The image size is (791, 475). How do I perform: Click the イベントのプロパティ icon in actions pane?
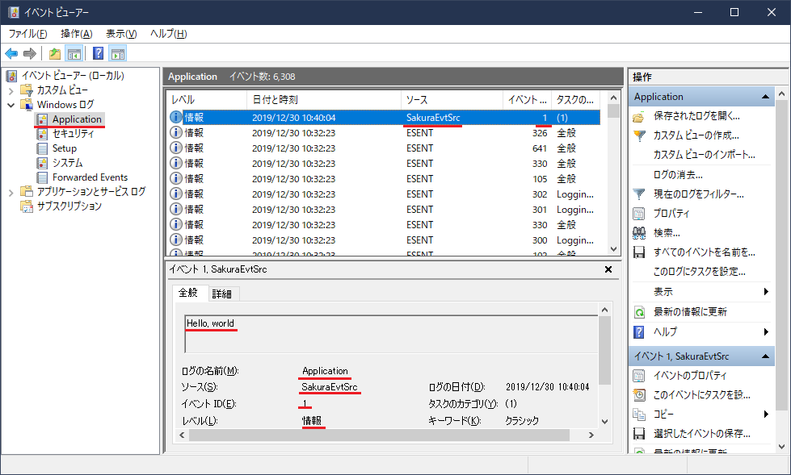coord(639,376)
